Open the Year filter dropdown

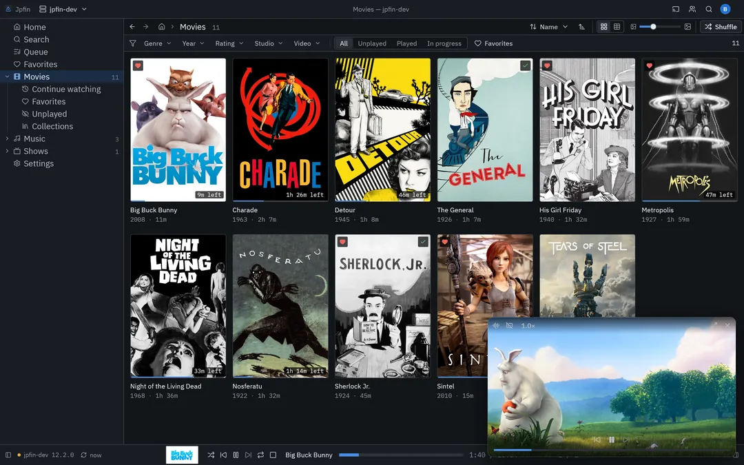tap(193, 43)
